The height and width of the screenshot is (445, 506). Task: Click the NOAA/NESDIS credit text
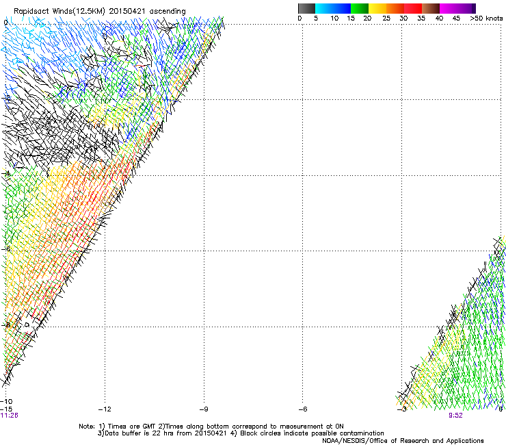[x=403, y=441]
